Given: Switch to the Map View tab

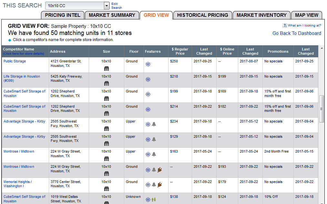Looking at the screenshot, I should pyautogui.click(x=307, y=15).
